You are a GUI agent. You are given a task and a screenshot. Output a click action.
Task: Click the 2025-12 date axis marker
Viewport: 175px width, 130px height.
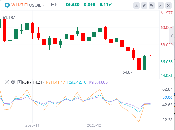click(94, 125)
